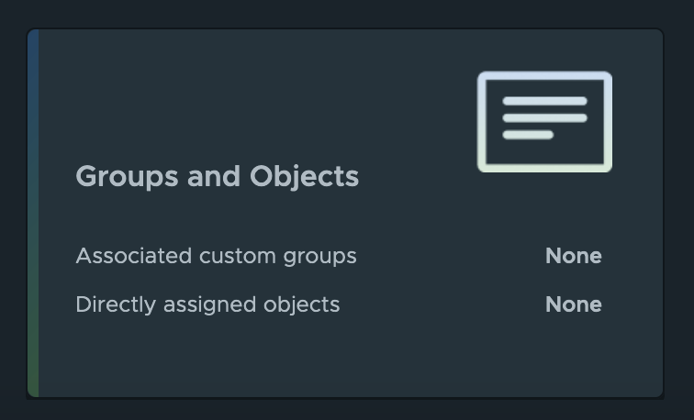Click empty card space below Directly assigned objects

click(x=275, y=359)
